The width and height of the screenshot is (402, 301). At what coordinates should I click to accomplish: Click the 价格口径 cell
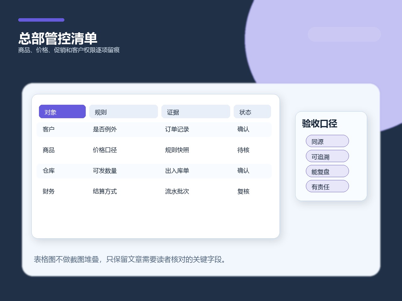[105, 150]
